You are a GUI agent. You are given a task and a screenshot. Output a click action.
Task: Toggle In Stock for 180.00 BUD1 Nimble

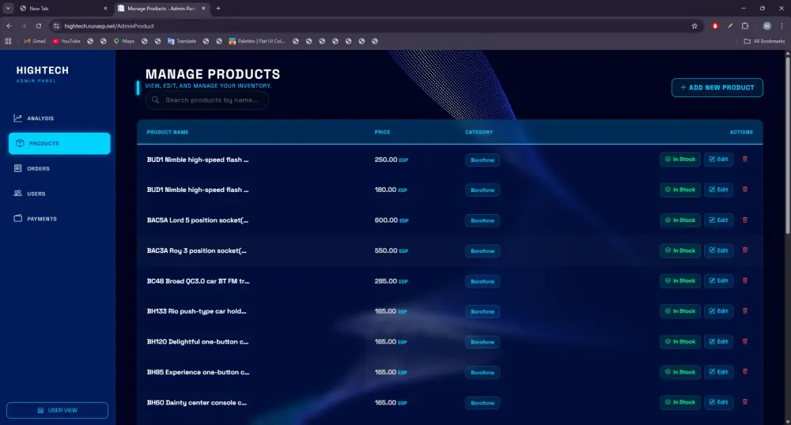(680, 190)
